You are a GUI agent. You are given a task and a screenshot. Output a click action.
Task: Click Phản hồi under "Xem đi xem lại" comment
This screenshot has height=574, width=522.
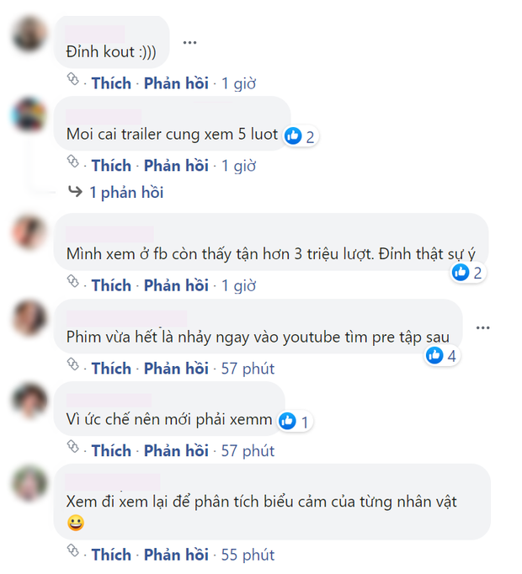[x=176, y=555]
